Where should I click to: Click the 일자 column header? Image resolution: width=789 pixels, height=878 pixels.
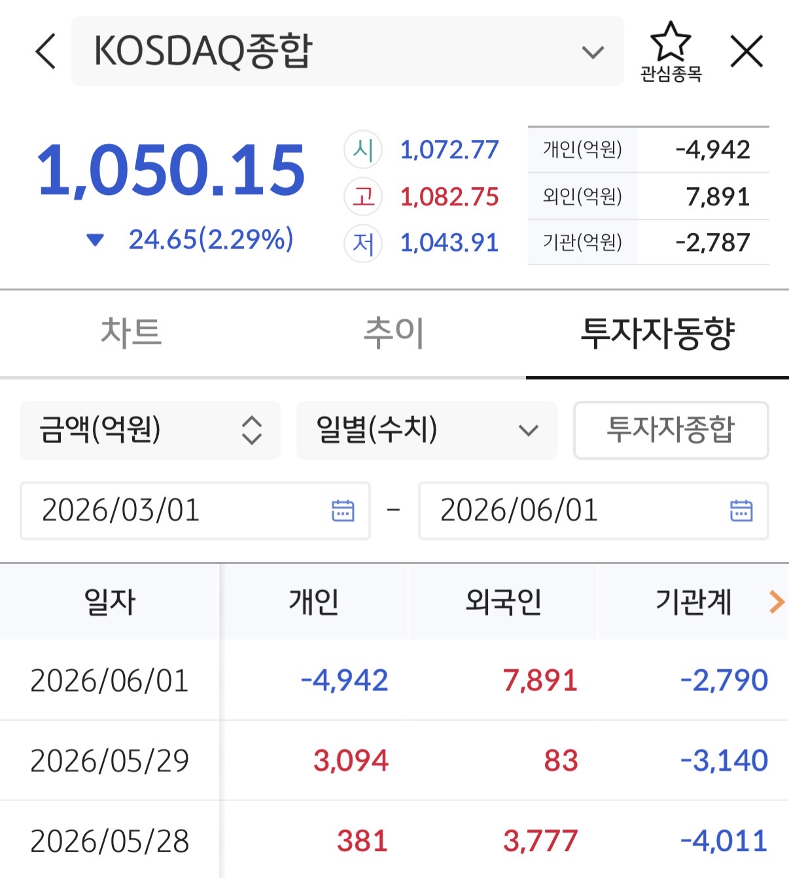[x=109, y=601]
